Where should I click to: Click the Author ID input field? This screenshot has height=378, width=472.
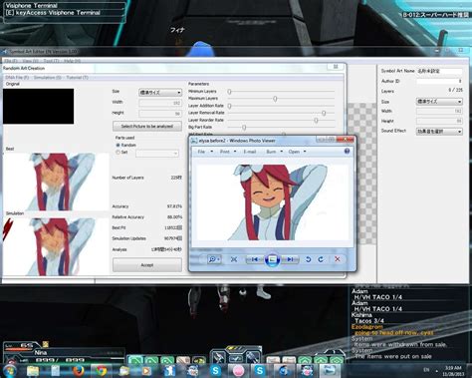(x=439, y=81)
